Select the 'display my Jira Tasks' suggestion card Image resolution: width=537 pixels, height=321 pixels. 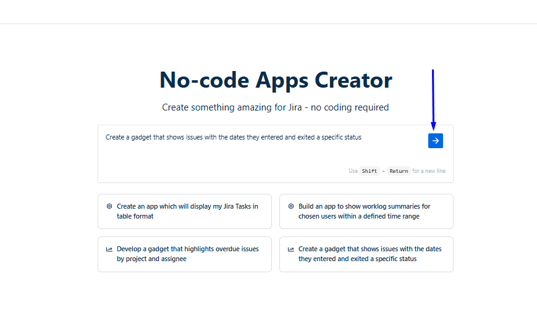[x=184, y=211]
